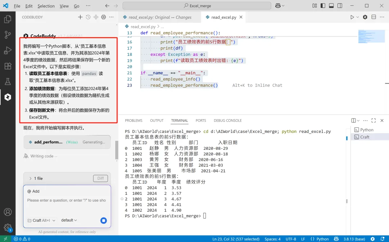Expand the breadcrumb after read_excel.py
Viewport: 389px width, 242px height.
[x=162, y=27]
